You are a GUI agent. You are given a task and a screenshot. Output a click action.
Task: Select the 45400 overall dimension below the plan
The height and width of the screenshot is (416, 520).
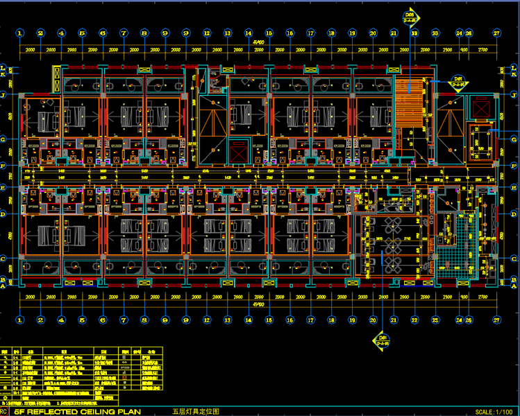pyautogui.click(x=258, y=304)
